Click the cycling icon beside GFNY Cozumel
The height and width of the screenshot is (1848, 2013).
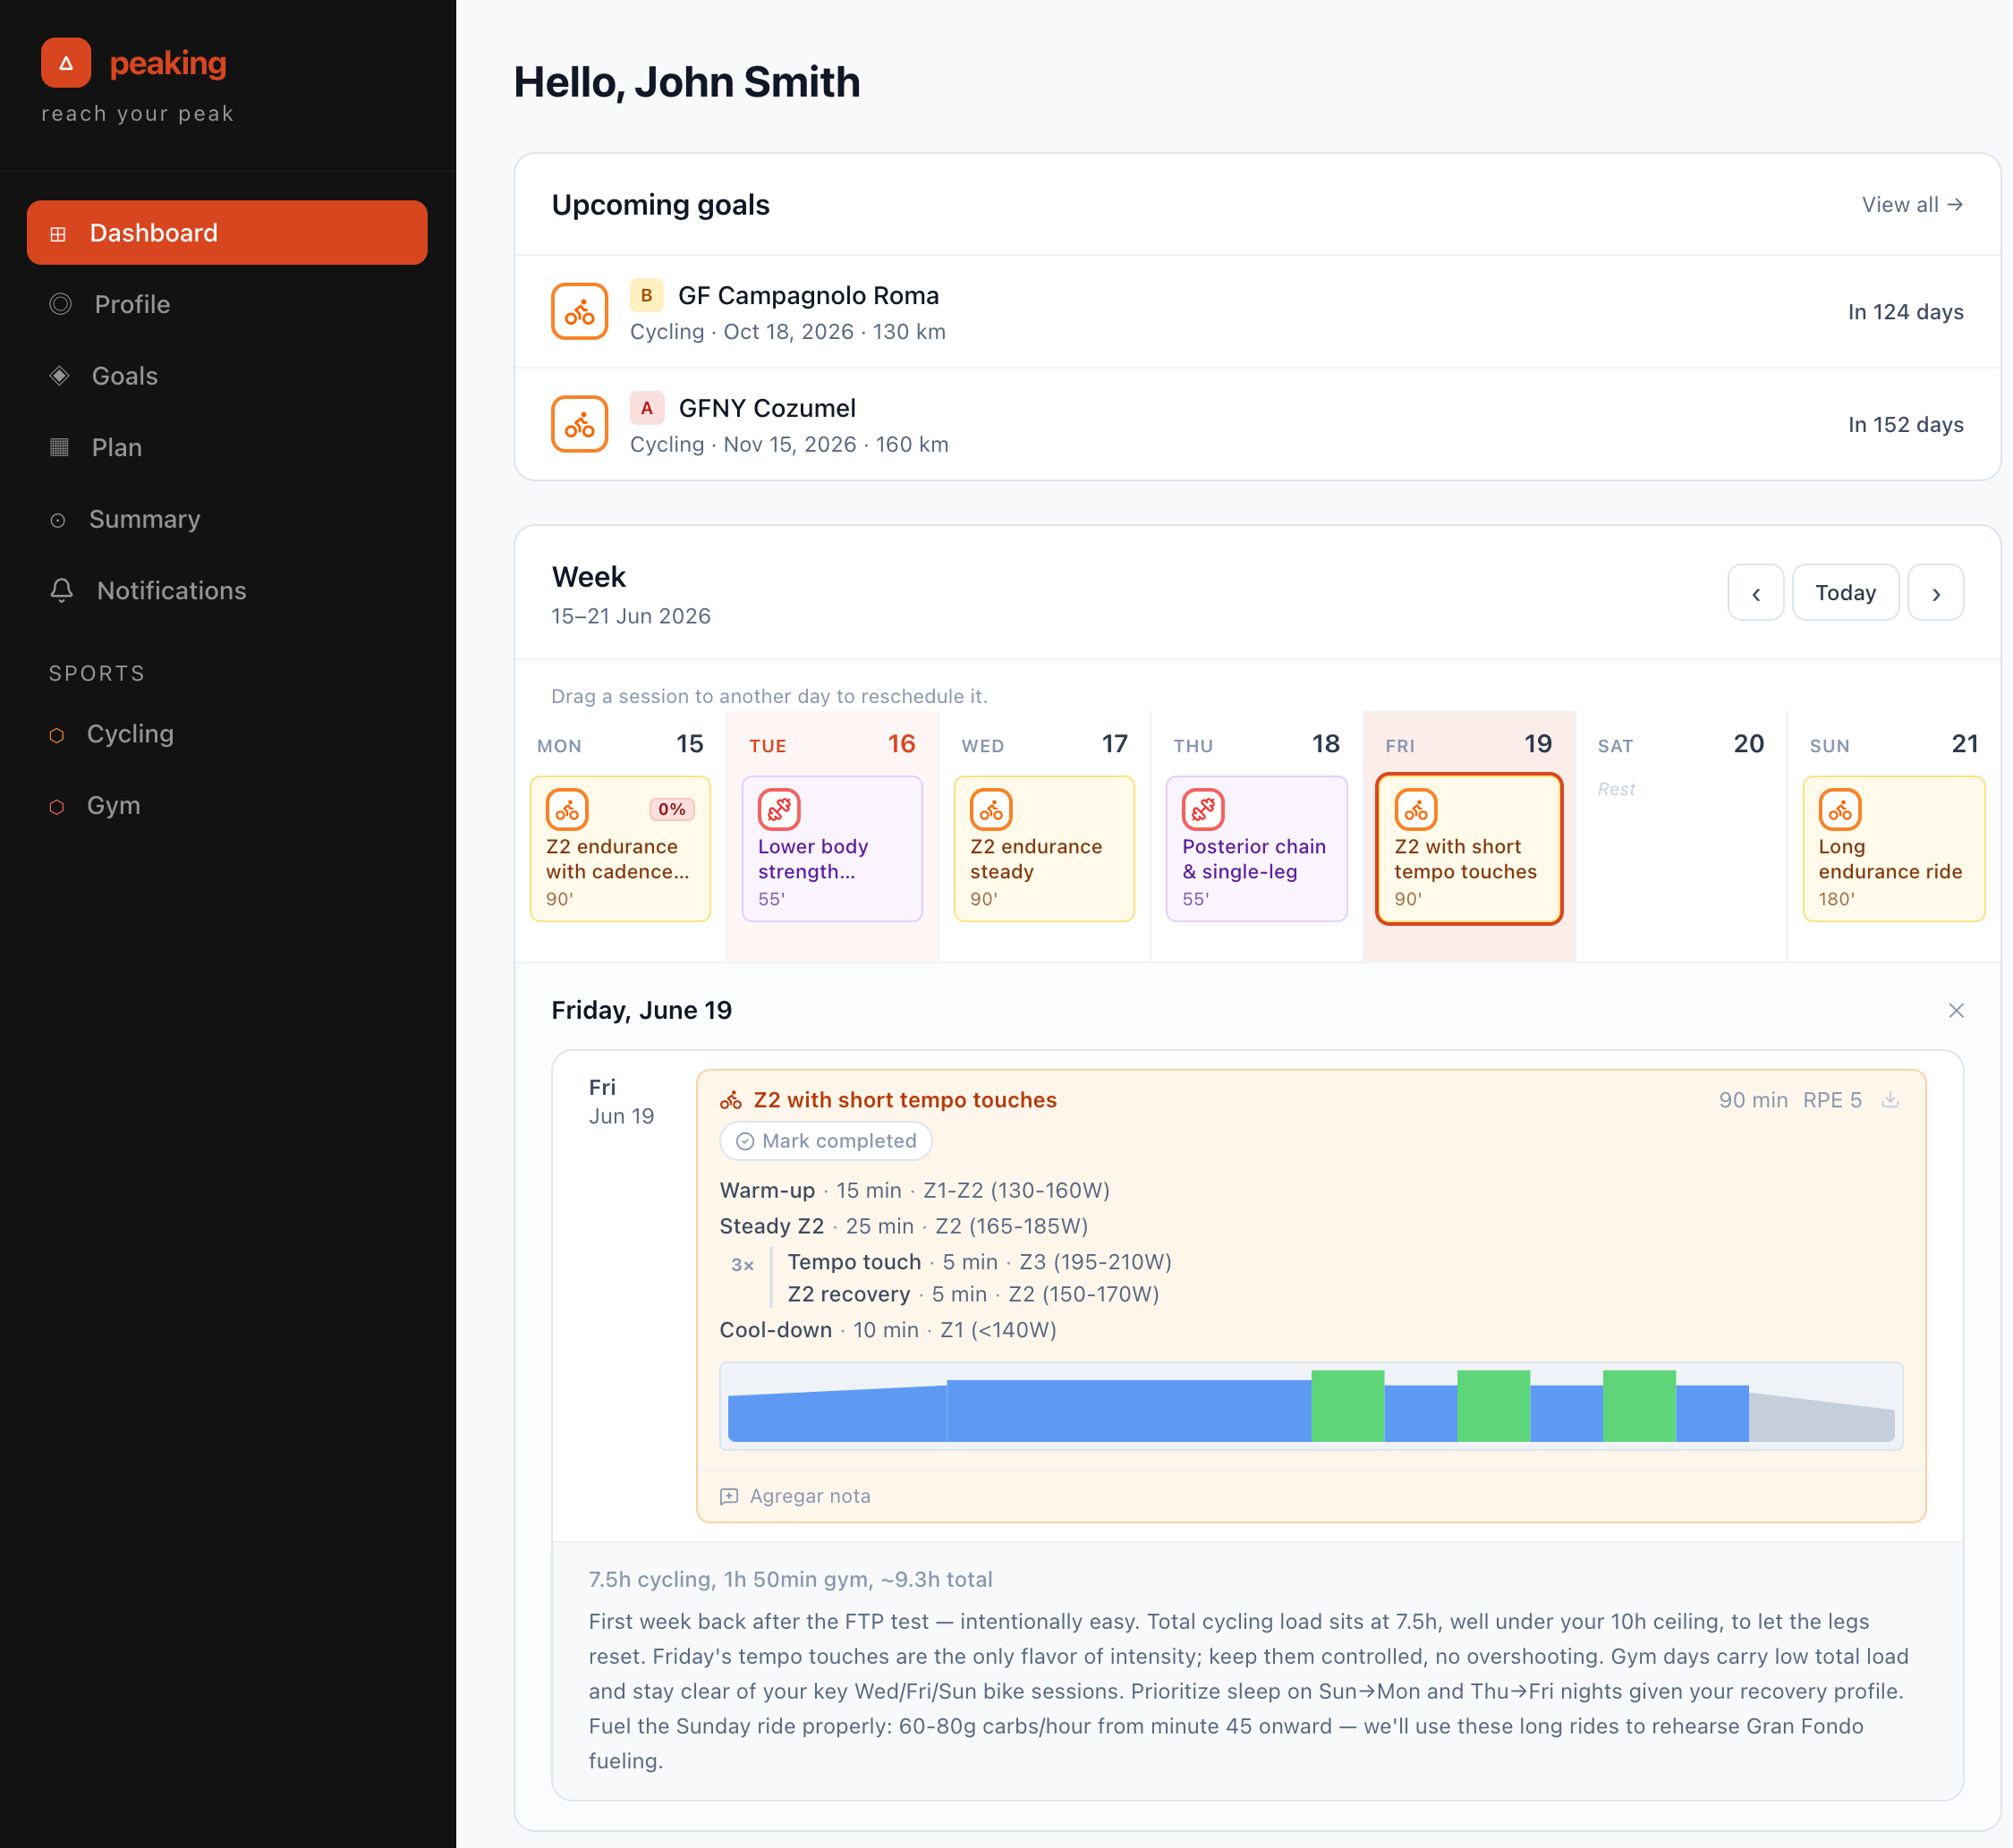580,424
